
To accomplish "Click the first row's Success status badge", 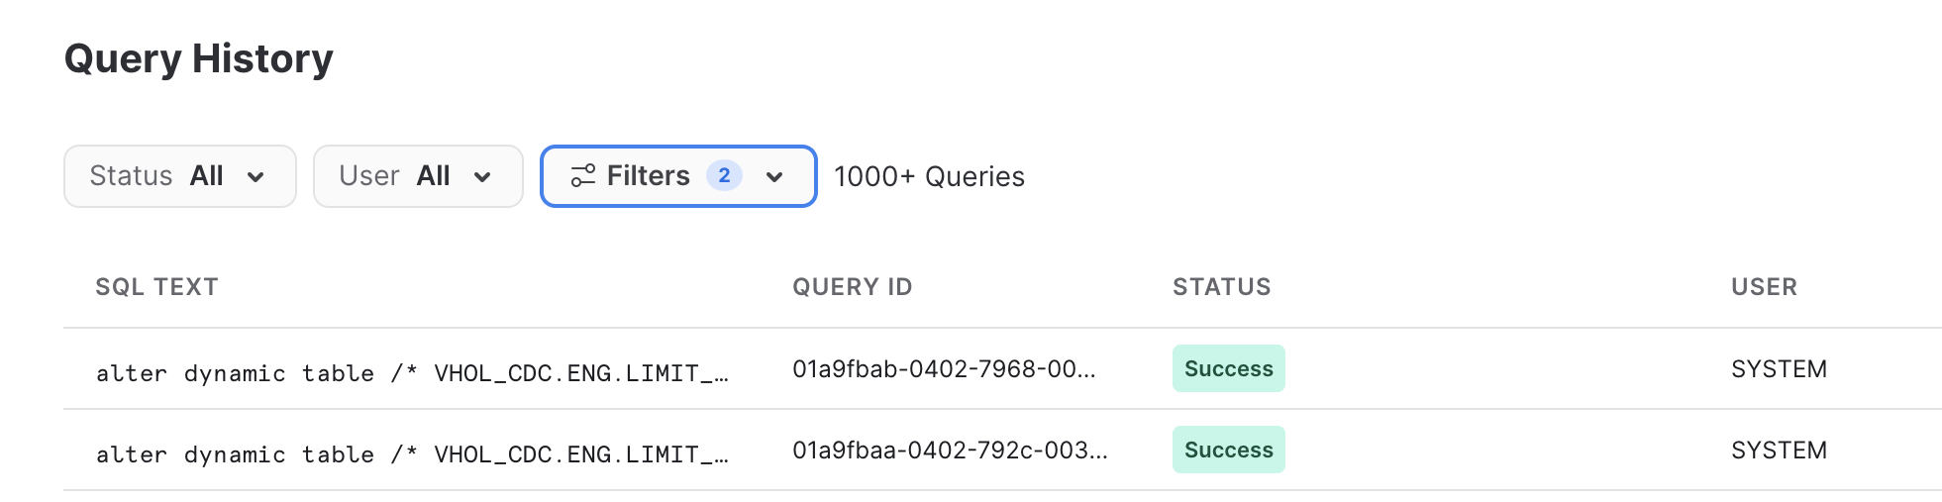I will pos(1228,368).
